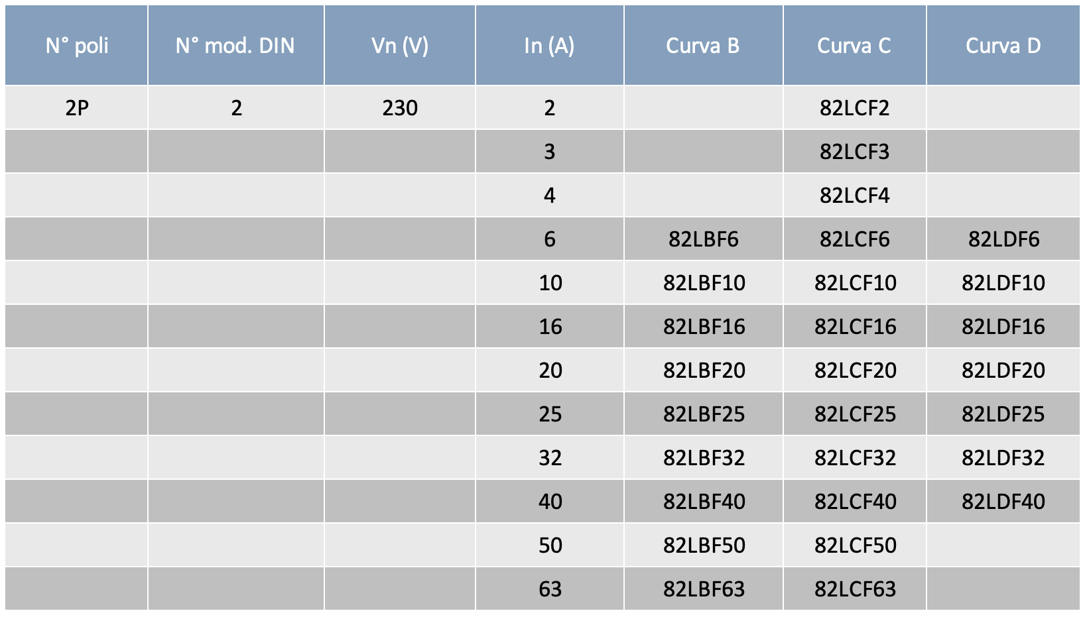Select the N° poli column header

76,46
